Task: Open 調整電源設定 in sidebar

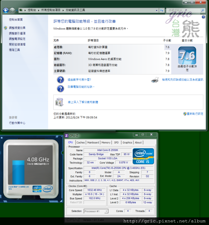Action: point(17,39)
